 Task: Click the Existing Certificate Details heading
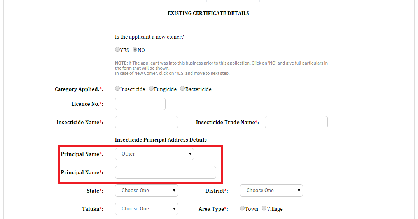[x=208, y=13]
